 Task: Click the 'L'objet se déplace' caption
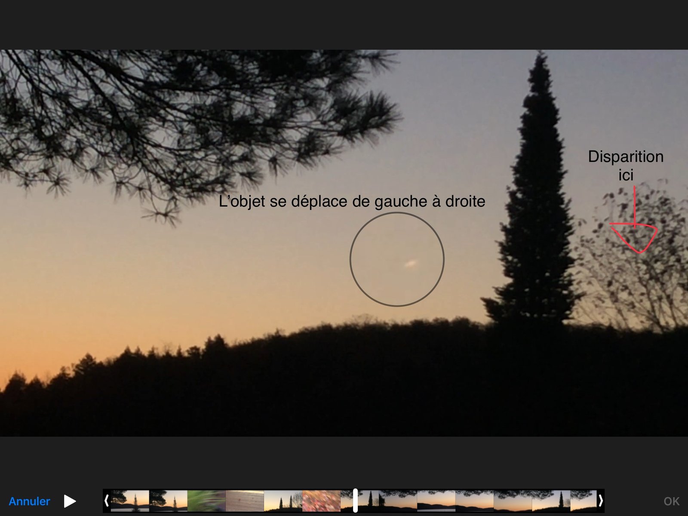pyautogui.click(x=352, y=201)
